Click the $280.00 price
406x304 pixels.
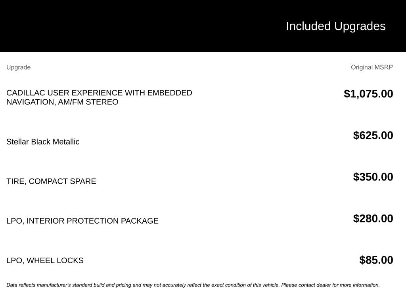[x=373, y=218]
